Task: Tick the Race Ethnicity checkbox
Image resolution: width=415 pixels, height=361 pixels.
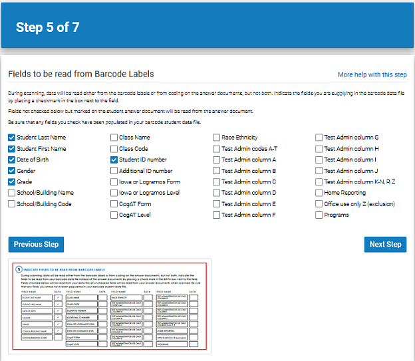Action: 216,138
